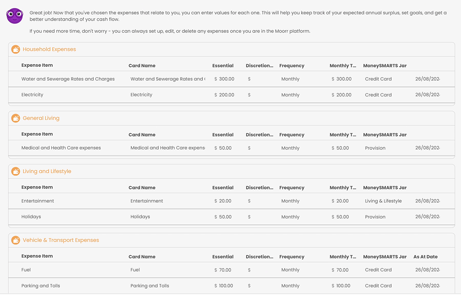Click the purple owl mascot icon
Image resolution: width=461 pixels, height=303 pixels.
[x=15, y=16]
